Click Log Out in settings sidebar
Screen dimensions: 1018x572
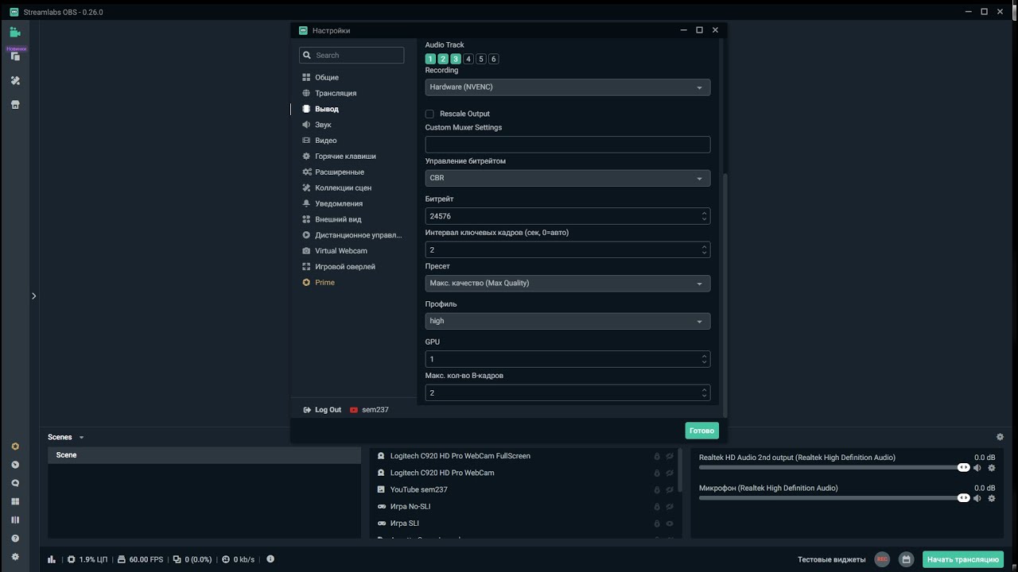322,410
